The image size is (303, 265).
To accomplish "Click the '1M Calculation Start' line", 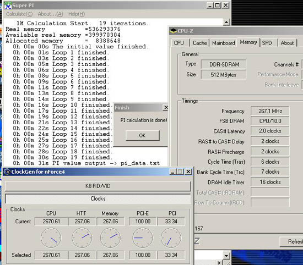I will coord(83,23).
